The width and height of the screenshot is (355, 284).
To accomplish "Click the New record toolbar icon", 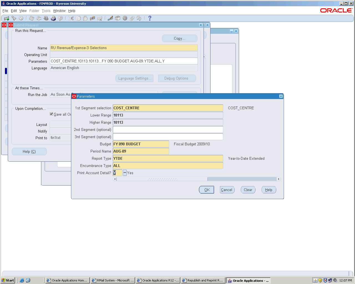I will [6, 18].
